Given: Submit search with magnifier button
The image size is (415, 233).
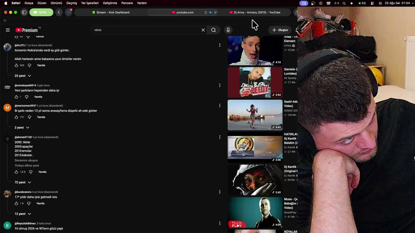Looking at the screenshot, I should click(x=213, y=30).
